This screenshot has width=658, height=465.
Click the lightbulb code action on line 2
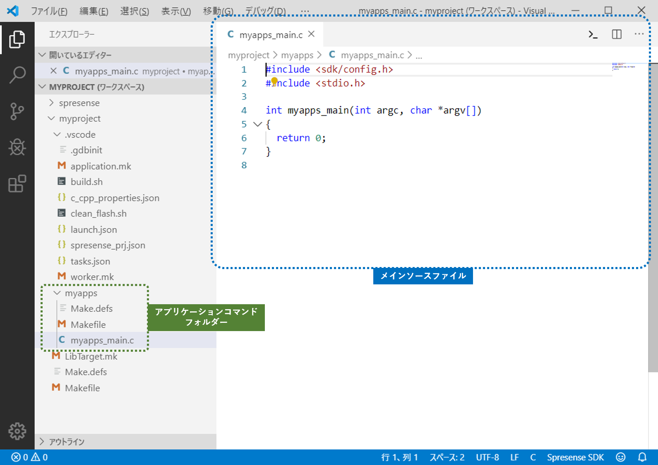click(x=274, y=81)
